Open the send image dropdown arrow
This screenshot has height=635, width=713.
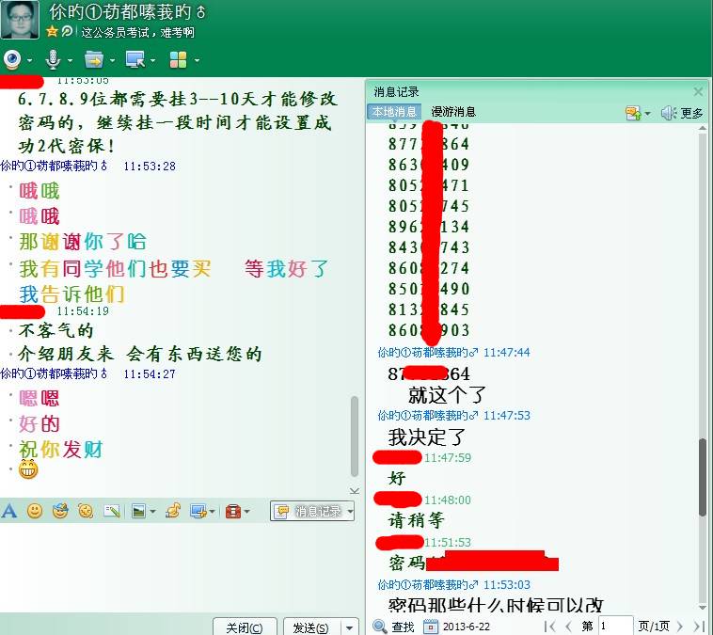152,512
